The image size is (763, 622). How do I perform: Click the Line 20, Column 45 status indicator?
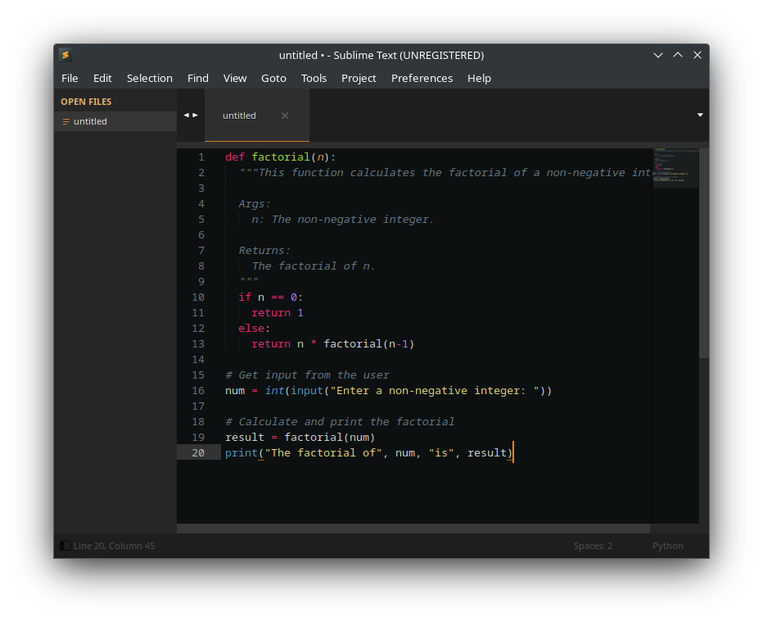pyautogui.click(x=113, y=545)
